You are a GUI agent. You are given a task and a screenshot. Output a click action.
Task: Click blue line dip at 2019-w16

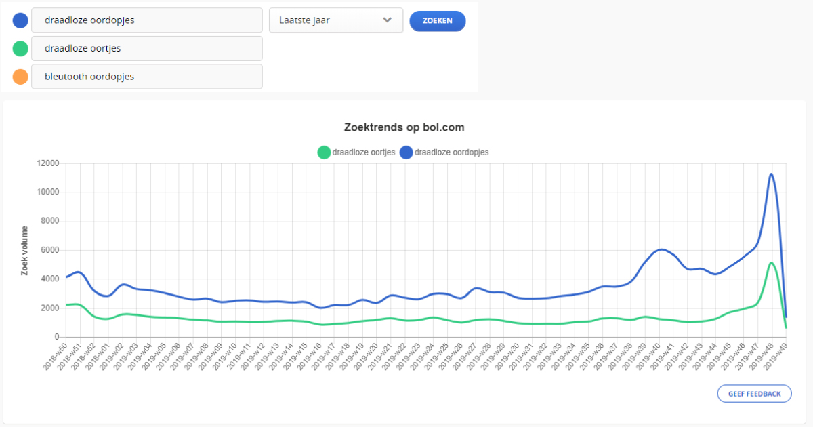tap(323, 308)
